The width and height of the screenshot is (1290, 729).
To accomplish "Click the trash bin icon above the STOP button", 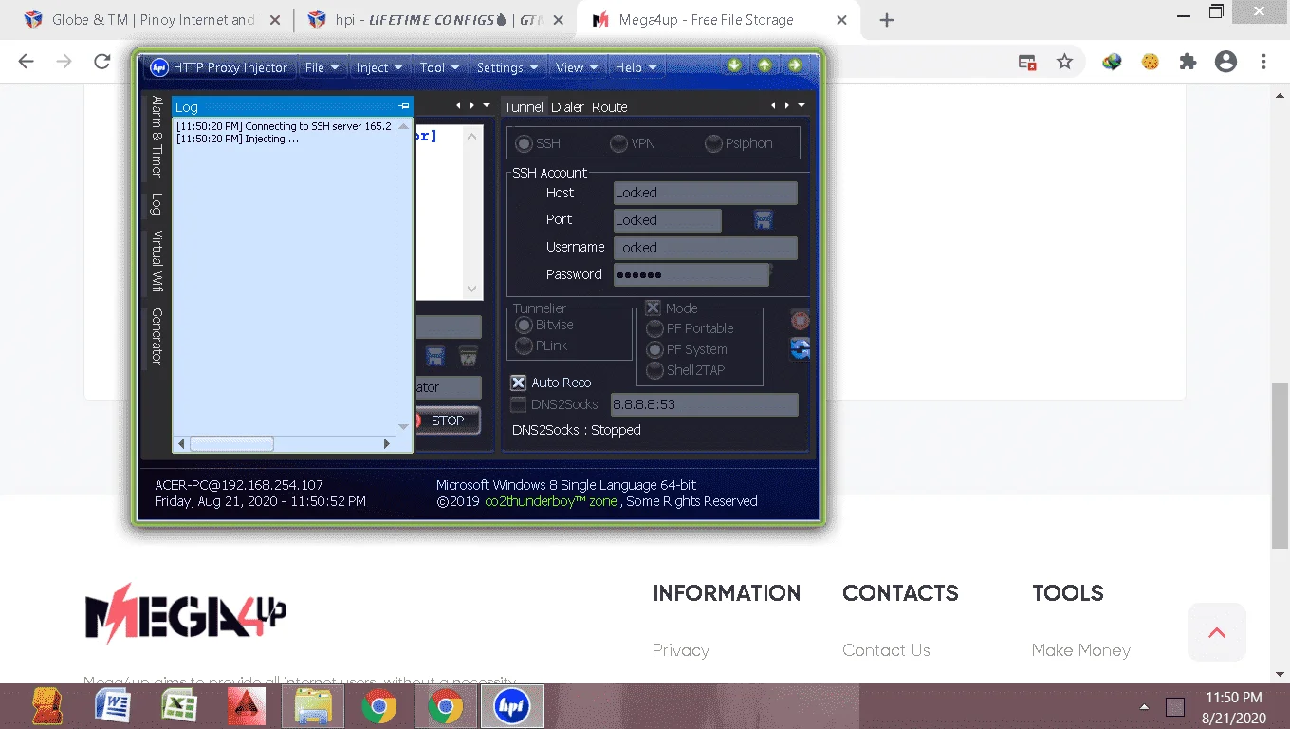I will pos(468,356).
